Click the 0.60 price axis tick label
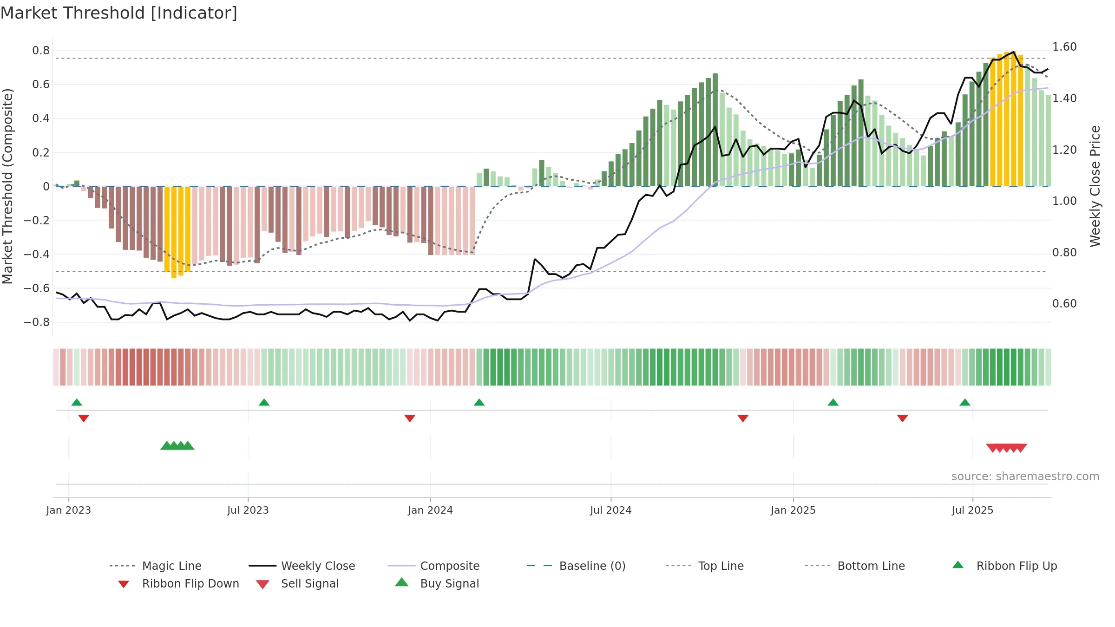Viewport: 1115px width, 627px height. 1064,304
